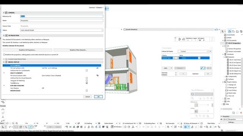Image resolution: width=243 pixels, height=136 pixels.
Task: Click the Reference ID input field
Action: coord(62,16)
